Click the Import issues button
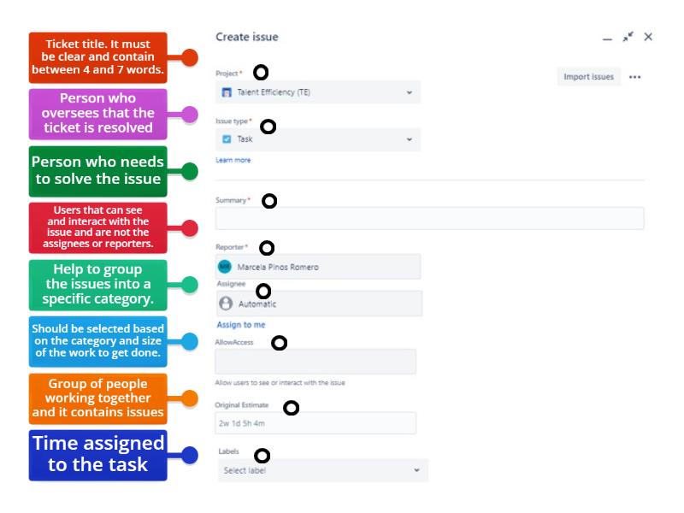 (x=589, y=76)
